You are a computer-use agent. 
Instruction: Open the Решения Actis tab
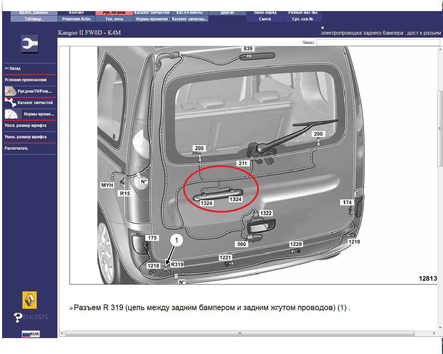[x=76, y=19]
